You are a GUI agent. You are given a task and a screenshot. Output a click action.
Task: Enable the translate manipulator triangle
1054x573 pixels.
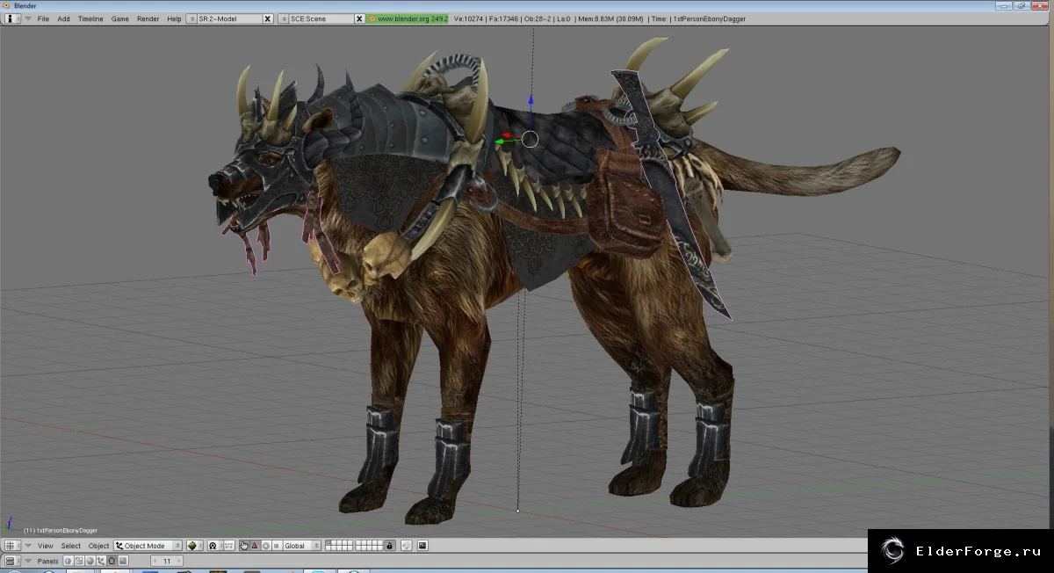coord(255,546)
